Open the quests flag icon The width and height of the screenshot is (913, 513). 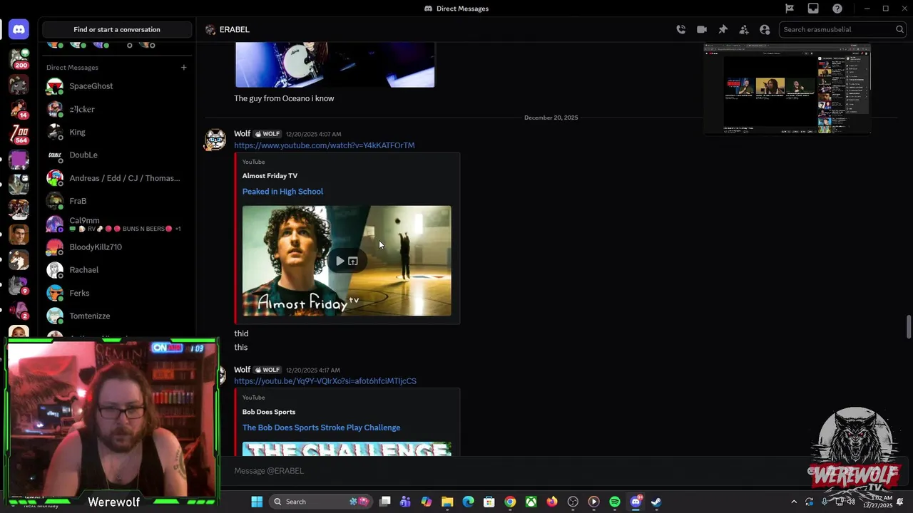pos(790,9)
